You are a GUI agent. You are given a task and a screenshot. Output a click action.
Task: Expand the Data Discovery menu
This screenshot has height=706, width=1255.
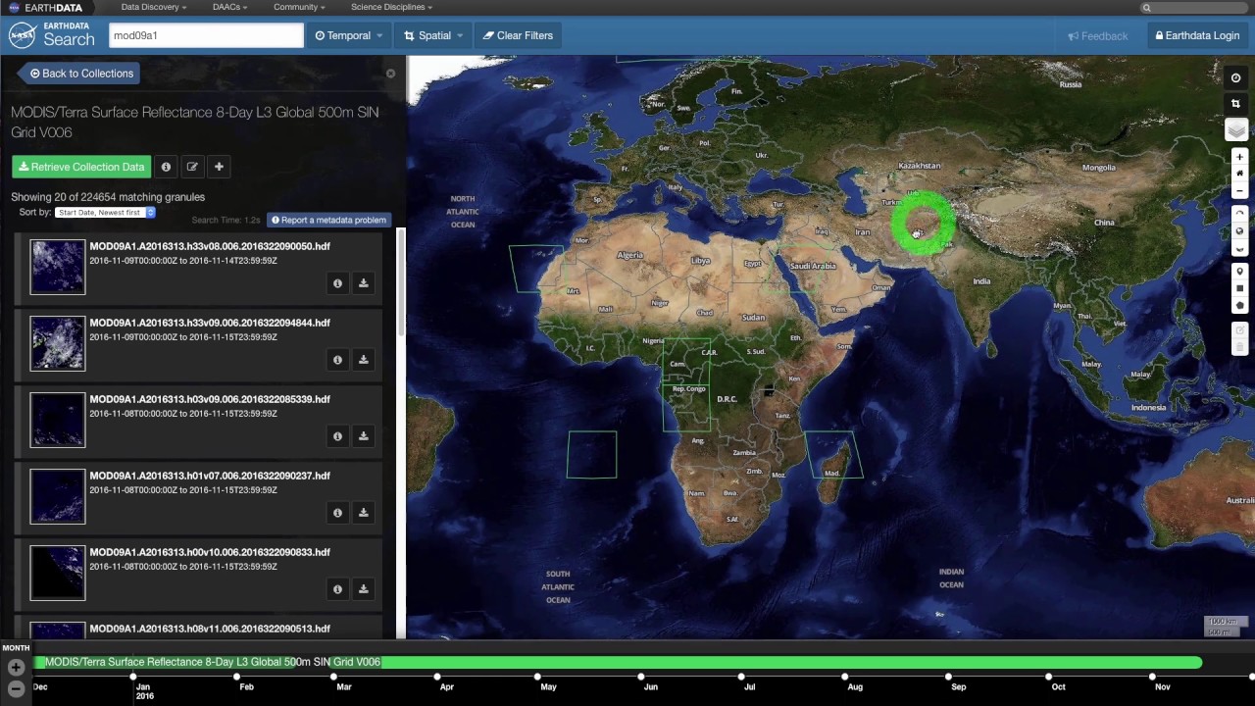click(x=154, y=8)
